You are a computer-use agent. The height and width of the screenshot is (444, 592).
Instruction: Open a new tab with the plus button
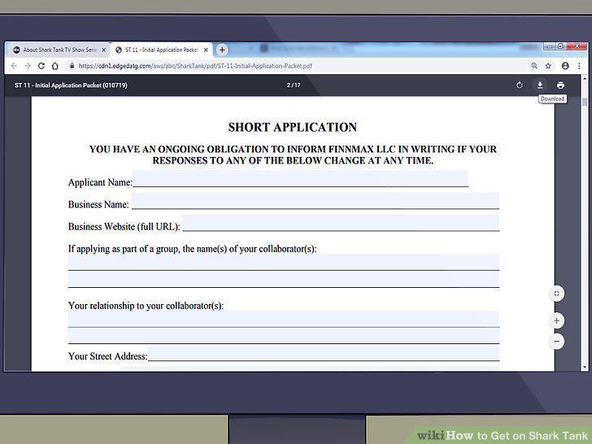click(x=222, y=50)
